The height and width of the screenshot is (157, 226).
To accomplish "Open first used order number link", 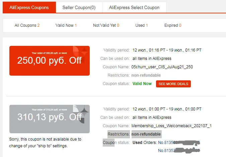I will coord(179,143).
